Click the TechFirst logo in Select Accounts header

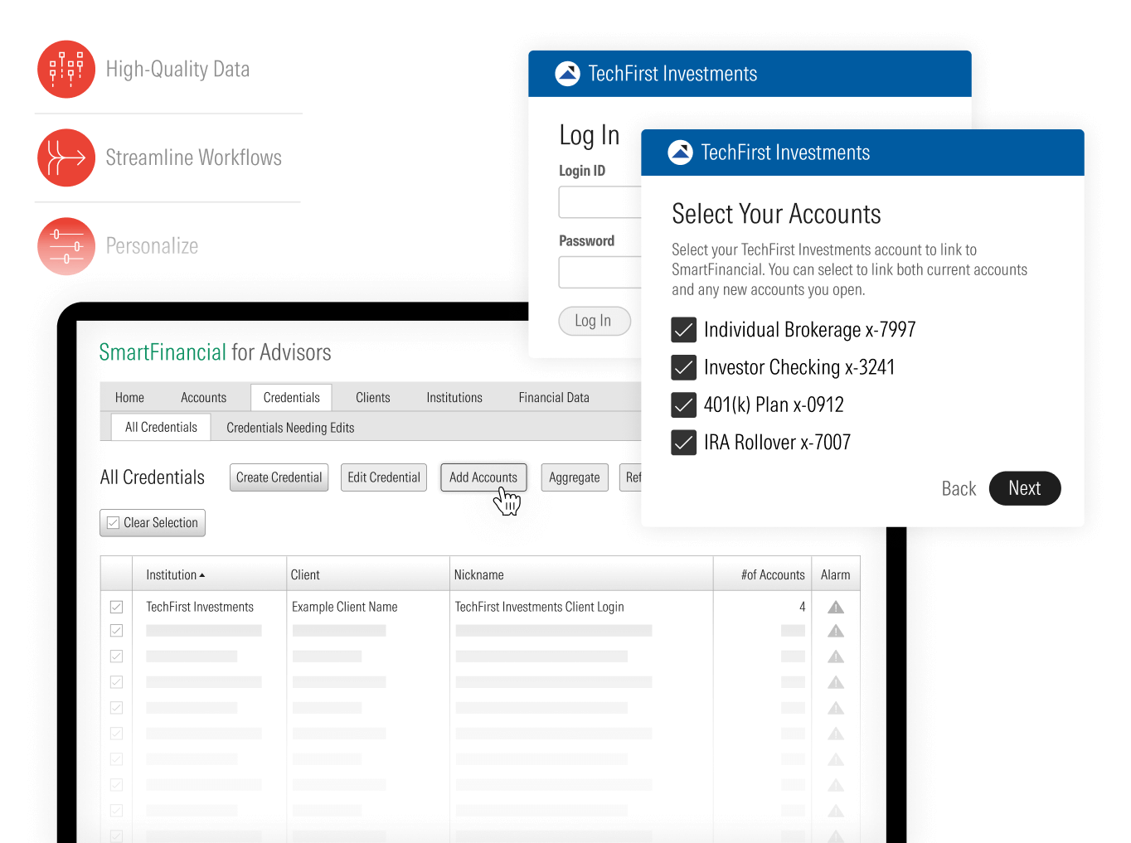(680, 153)
